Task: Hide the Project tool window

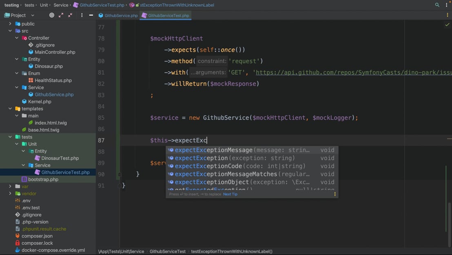Action: [x=91, y=15]
